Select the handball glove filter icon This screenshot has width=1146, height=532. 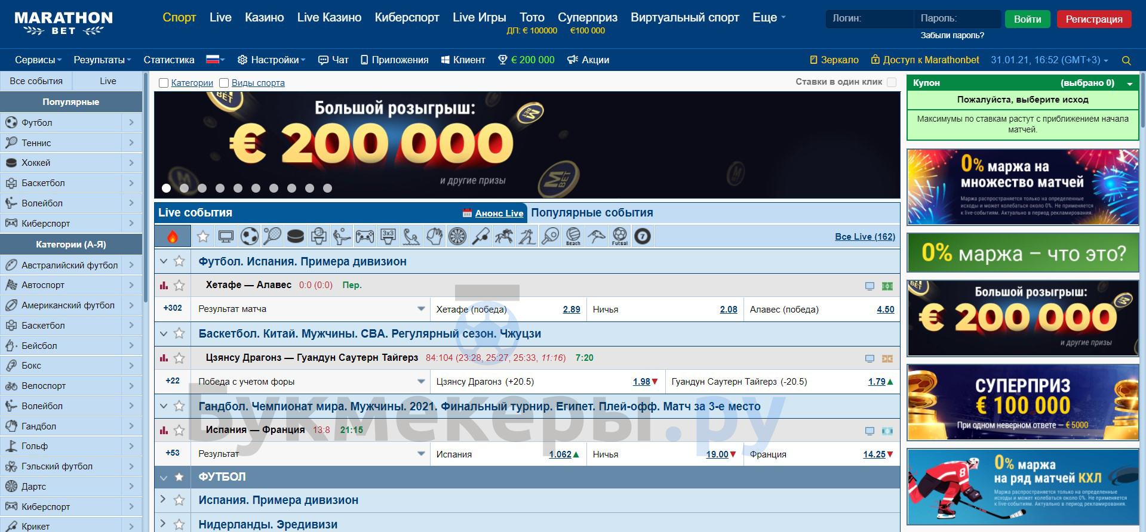pyautogui.click(x=434, y=237)
